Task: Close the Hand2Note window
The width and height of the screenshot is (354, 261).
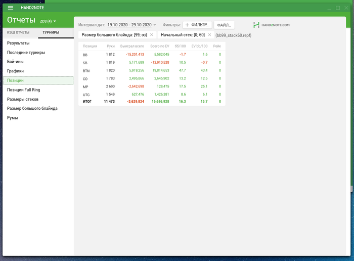Action: 346,8
